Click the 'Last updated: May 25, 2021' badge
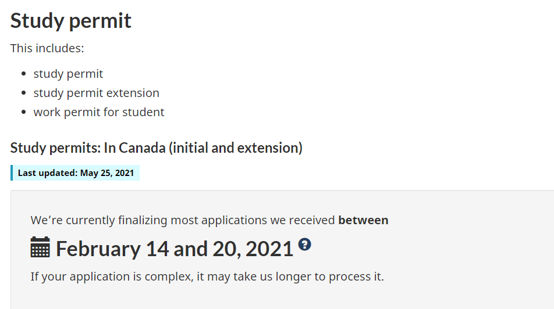554x309 pixels. pos(76,173)
